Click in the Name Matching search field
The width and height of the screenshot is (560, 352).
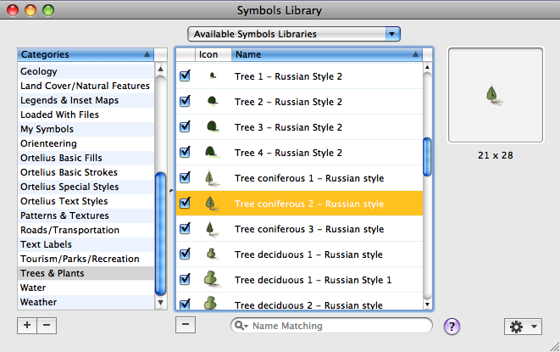coord(339,326)
